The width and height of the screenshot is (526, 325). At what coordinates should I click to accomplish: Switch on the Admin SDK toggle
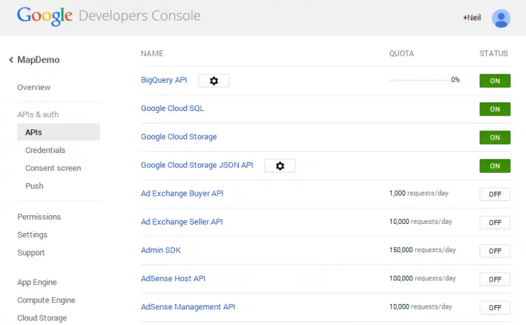[x=494, y=251]
